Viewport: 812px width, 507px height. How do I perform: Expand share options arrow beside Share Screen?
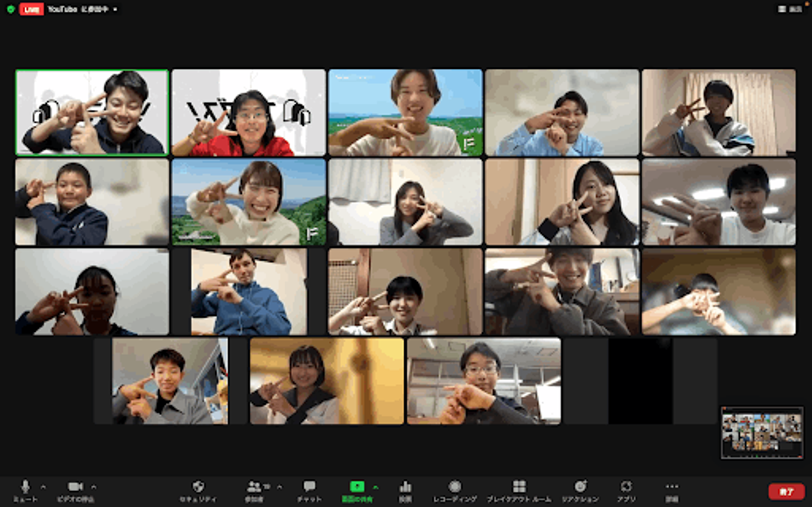[376, 487]
